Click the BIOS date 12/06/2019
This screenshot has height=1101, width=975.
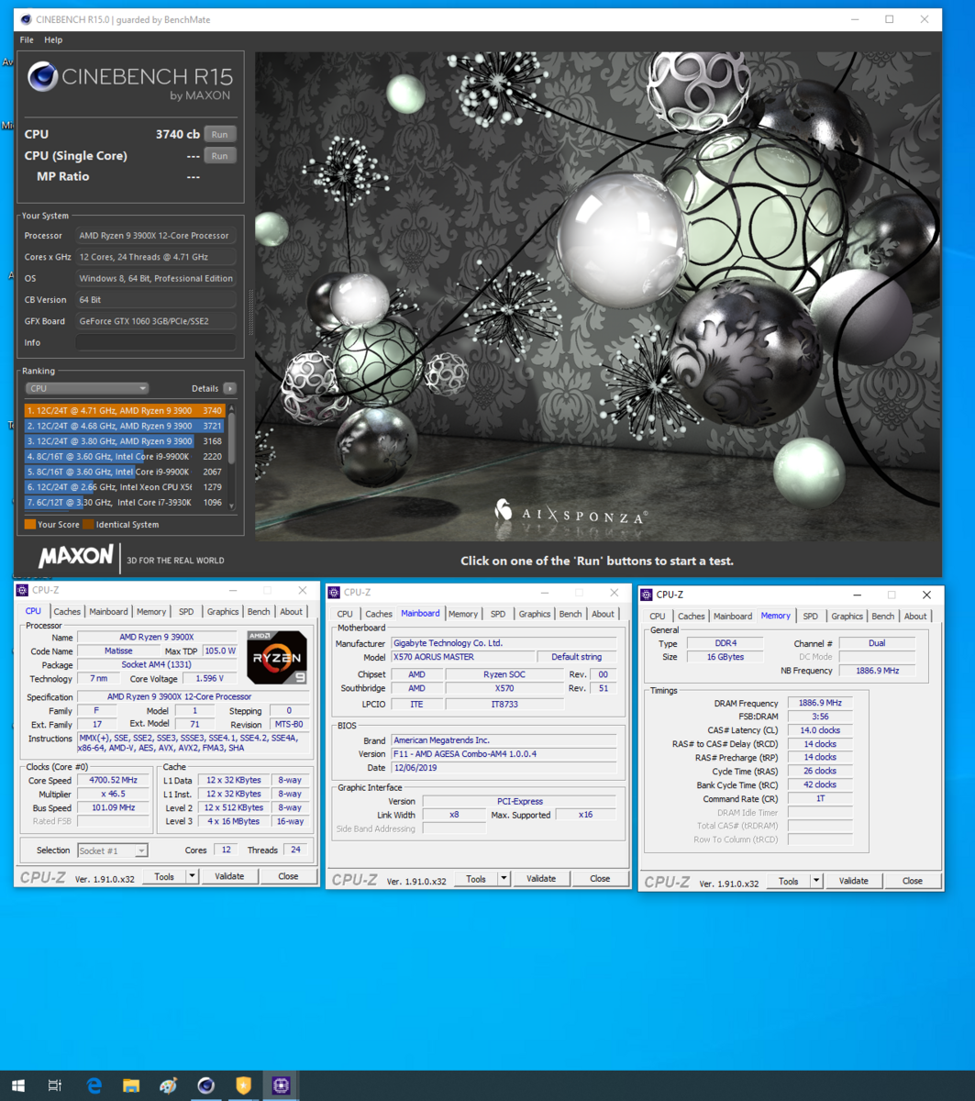(503, 767)
